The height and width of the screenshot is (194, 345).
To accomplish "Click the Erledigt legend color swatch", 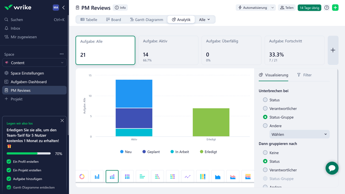I will 201,152.
